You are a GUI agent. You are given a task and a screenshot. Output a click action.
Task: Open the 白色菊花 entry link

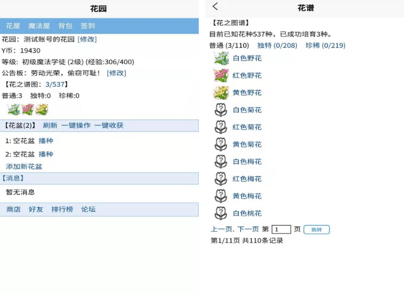tap(247, 110)
